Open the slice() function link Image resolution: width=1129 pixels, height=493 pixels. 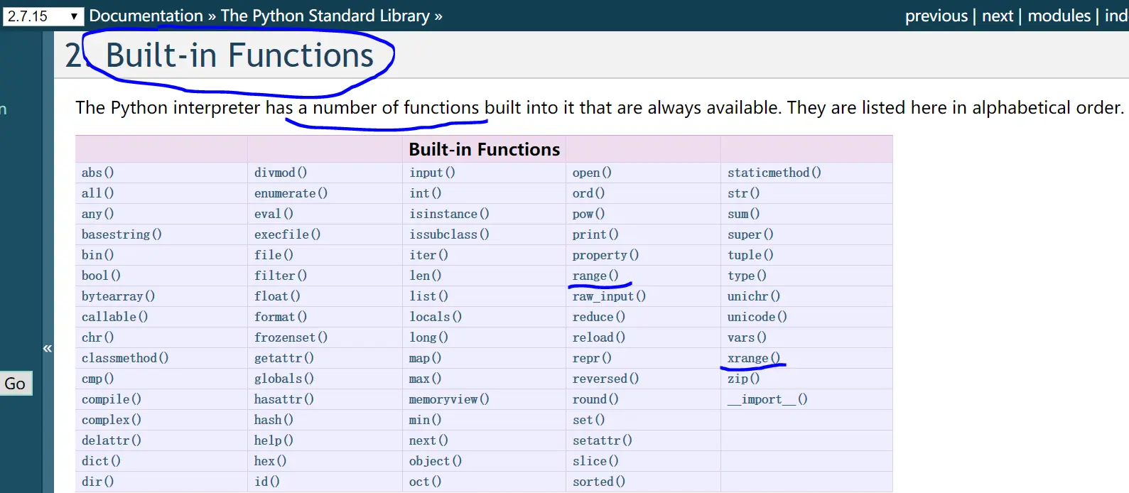(595, 461)
